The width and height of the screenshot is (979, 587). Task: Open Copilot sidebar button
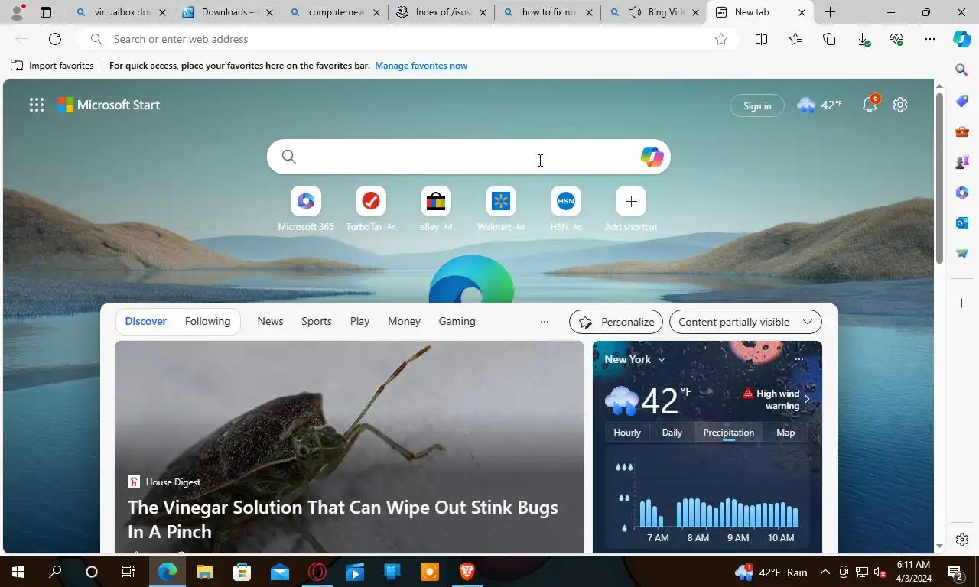962,39
